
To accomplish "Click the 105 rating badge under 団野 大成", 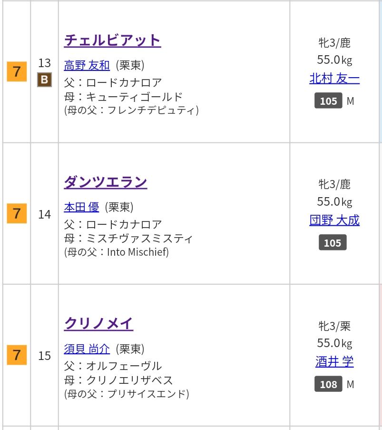I will point(332,243).
